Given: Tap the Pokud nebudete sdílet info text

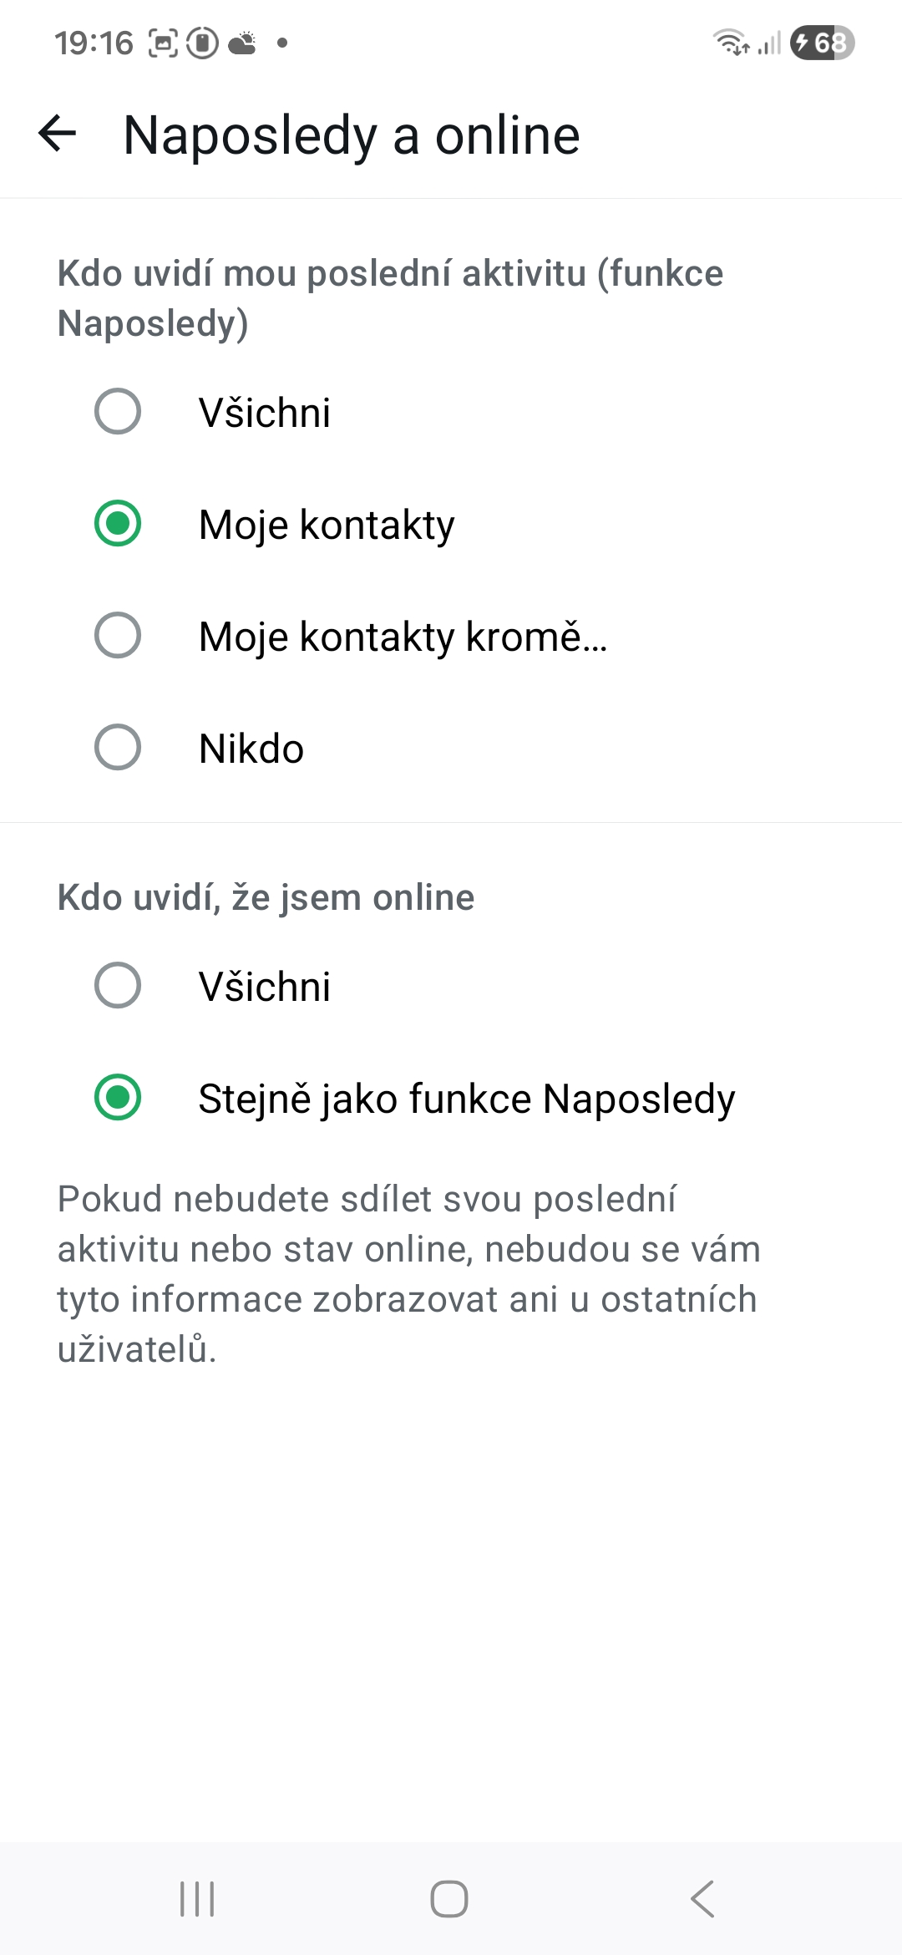Looking at the screenshot, I should (408, 1273).
